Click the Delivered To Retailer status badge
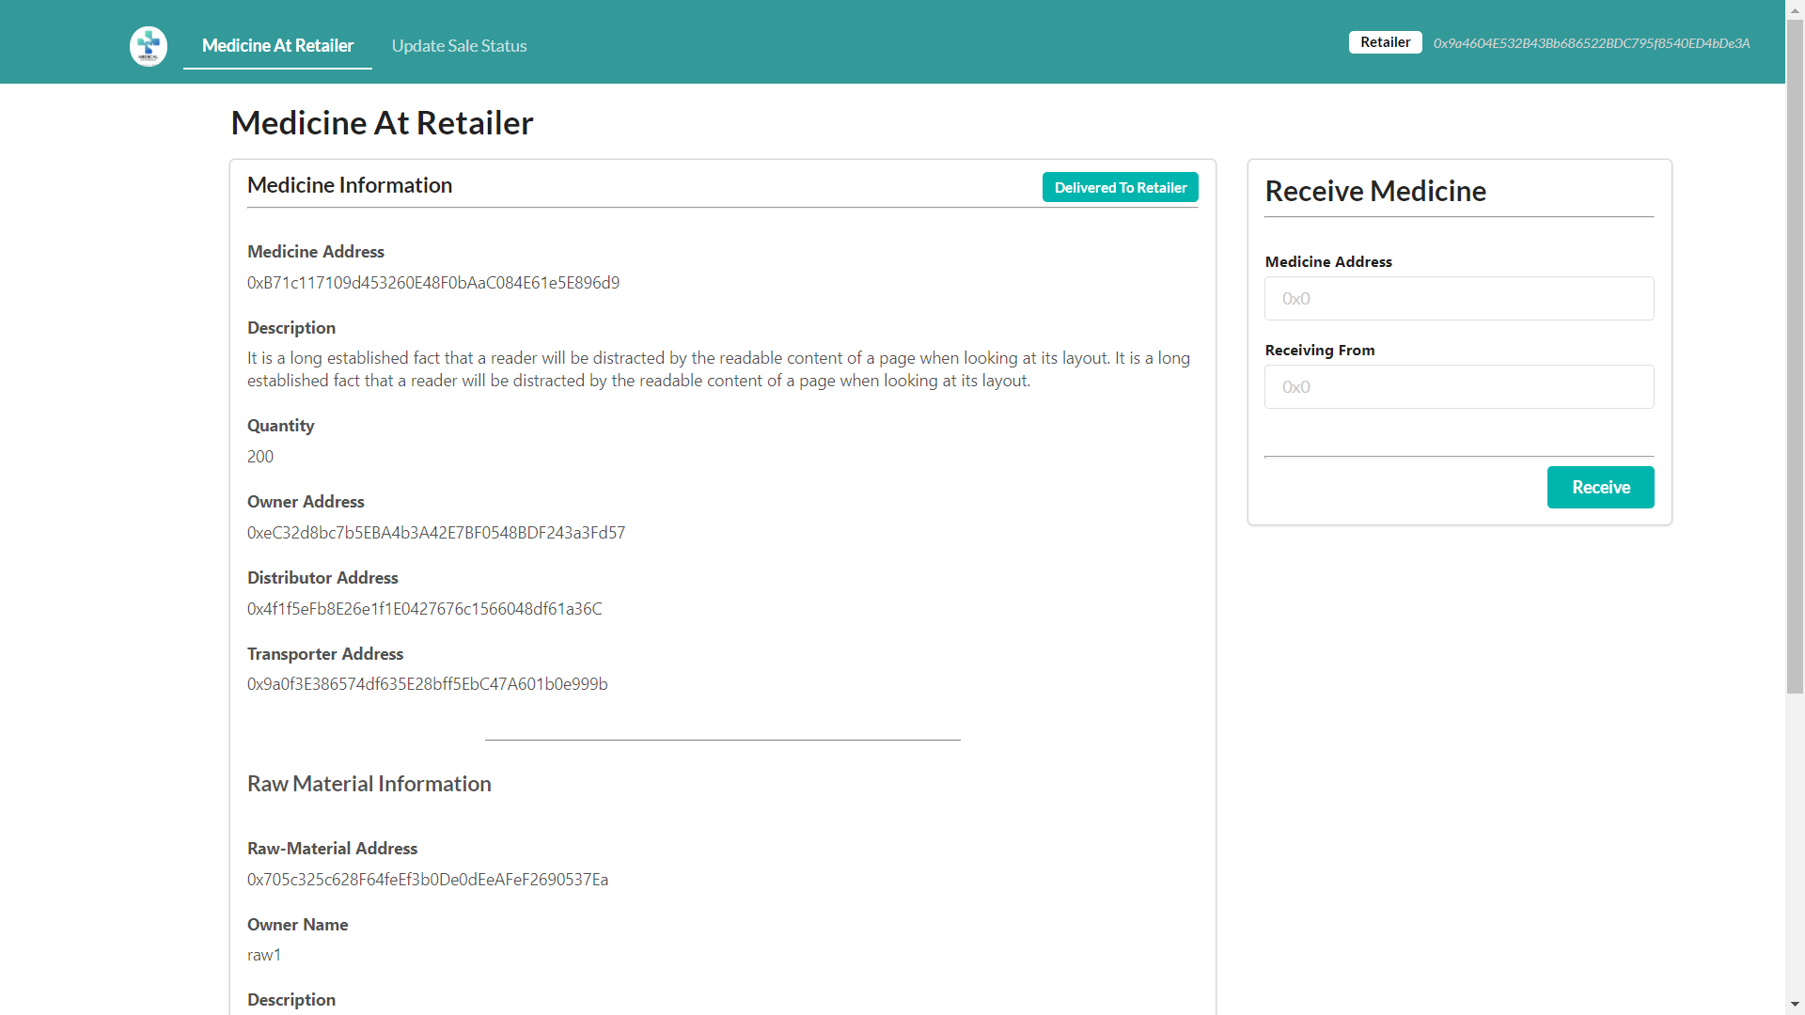Viewport: 1805px width, 1015px height. pyautogui.click(x=1120, y=187)
